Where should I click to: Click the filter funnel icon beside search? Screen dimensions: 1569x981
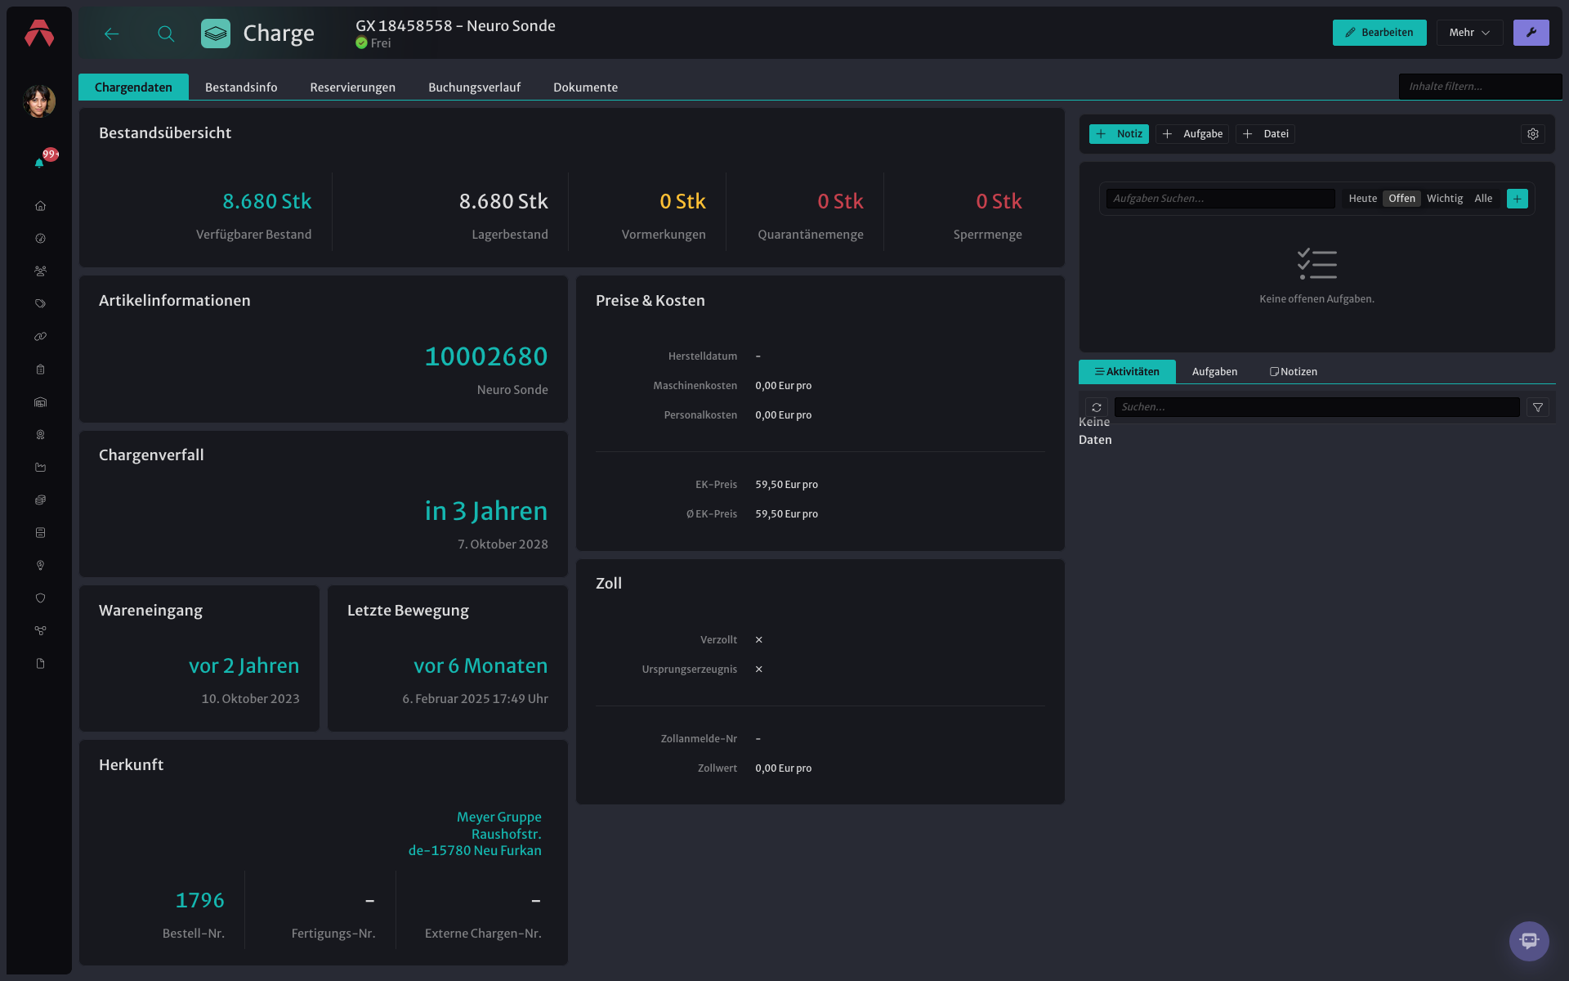pyautogui.click(x=1538, y=407)
